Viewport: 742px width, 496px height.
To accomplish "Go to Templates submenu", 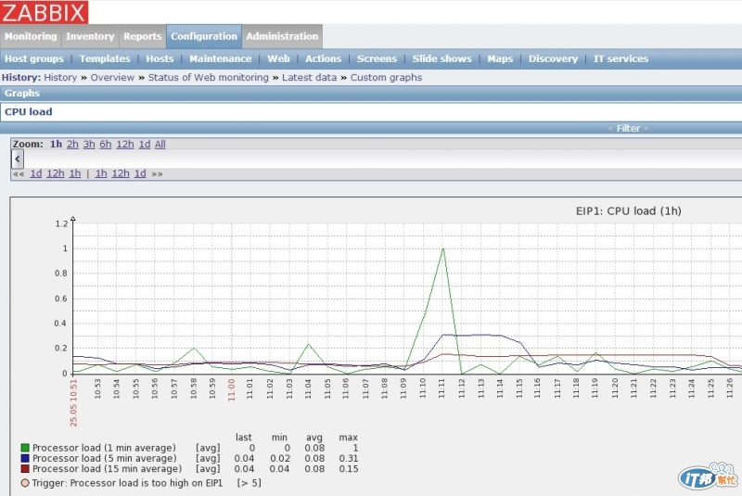I will pyautogui.click(x=105, y=58).
